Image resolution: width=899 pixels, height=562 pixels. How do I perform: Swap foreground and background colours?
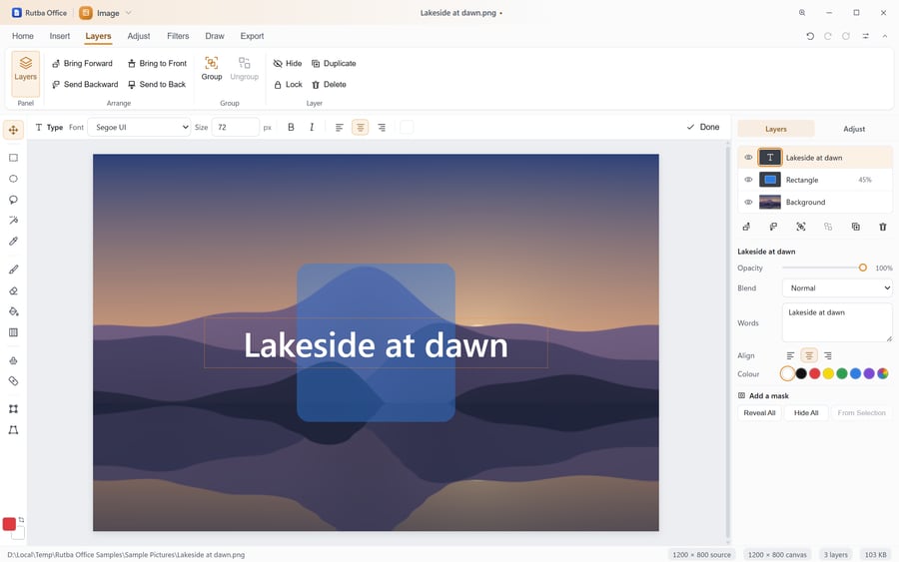(21, 520)
